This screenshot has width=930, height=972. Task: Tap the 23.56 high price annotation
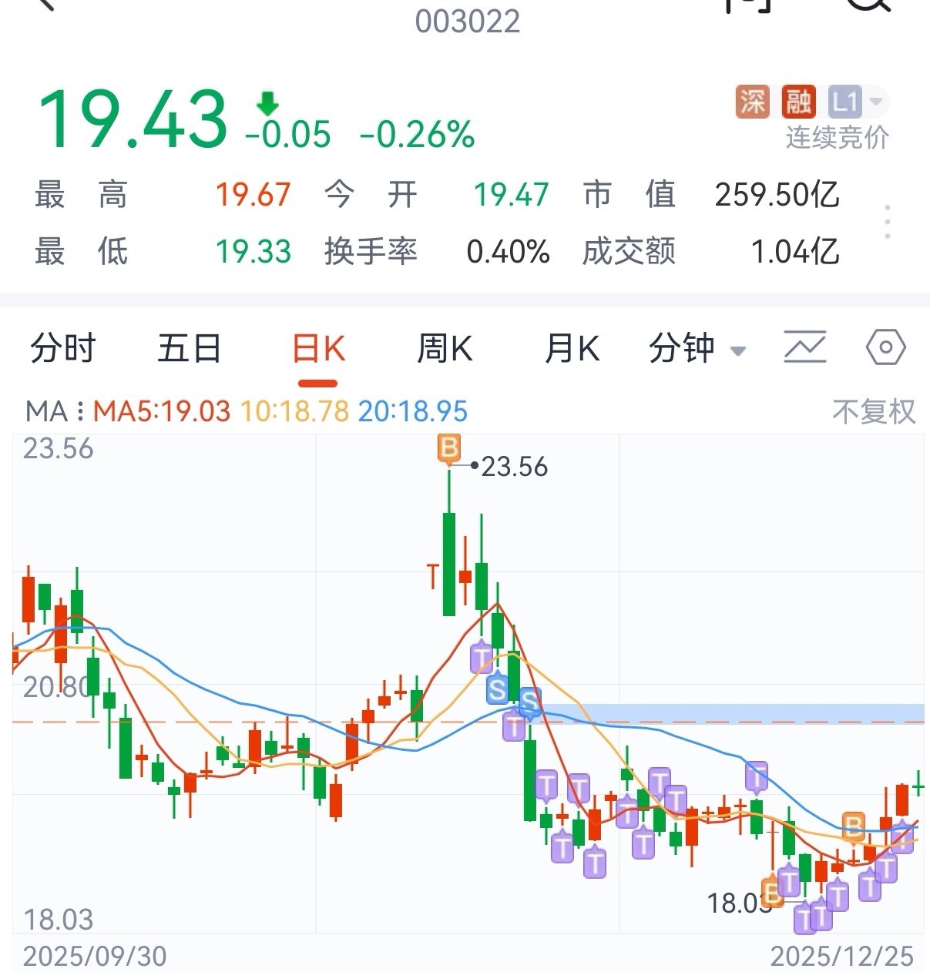(515, 467)
